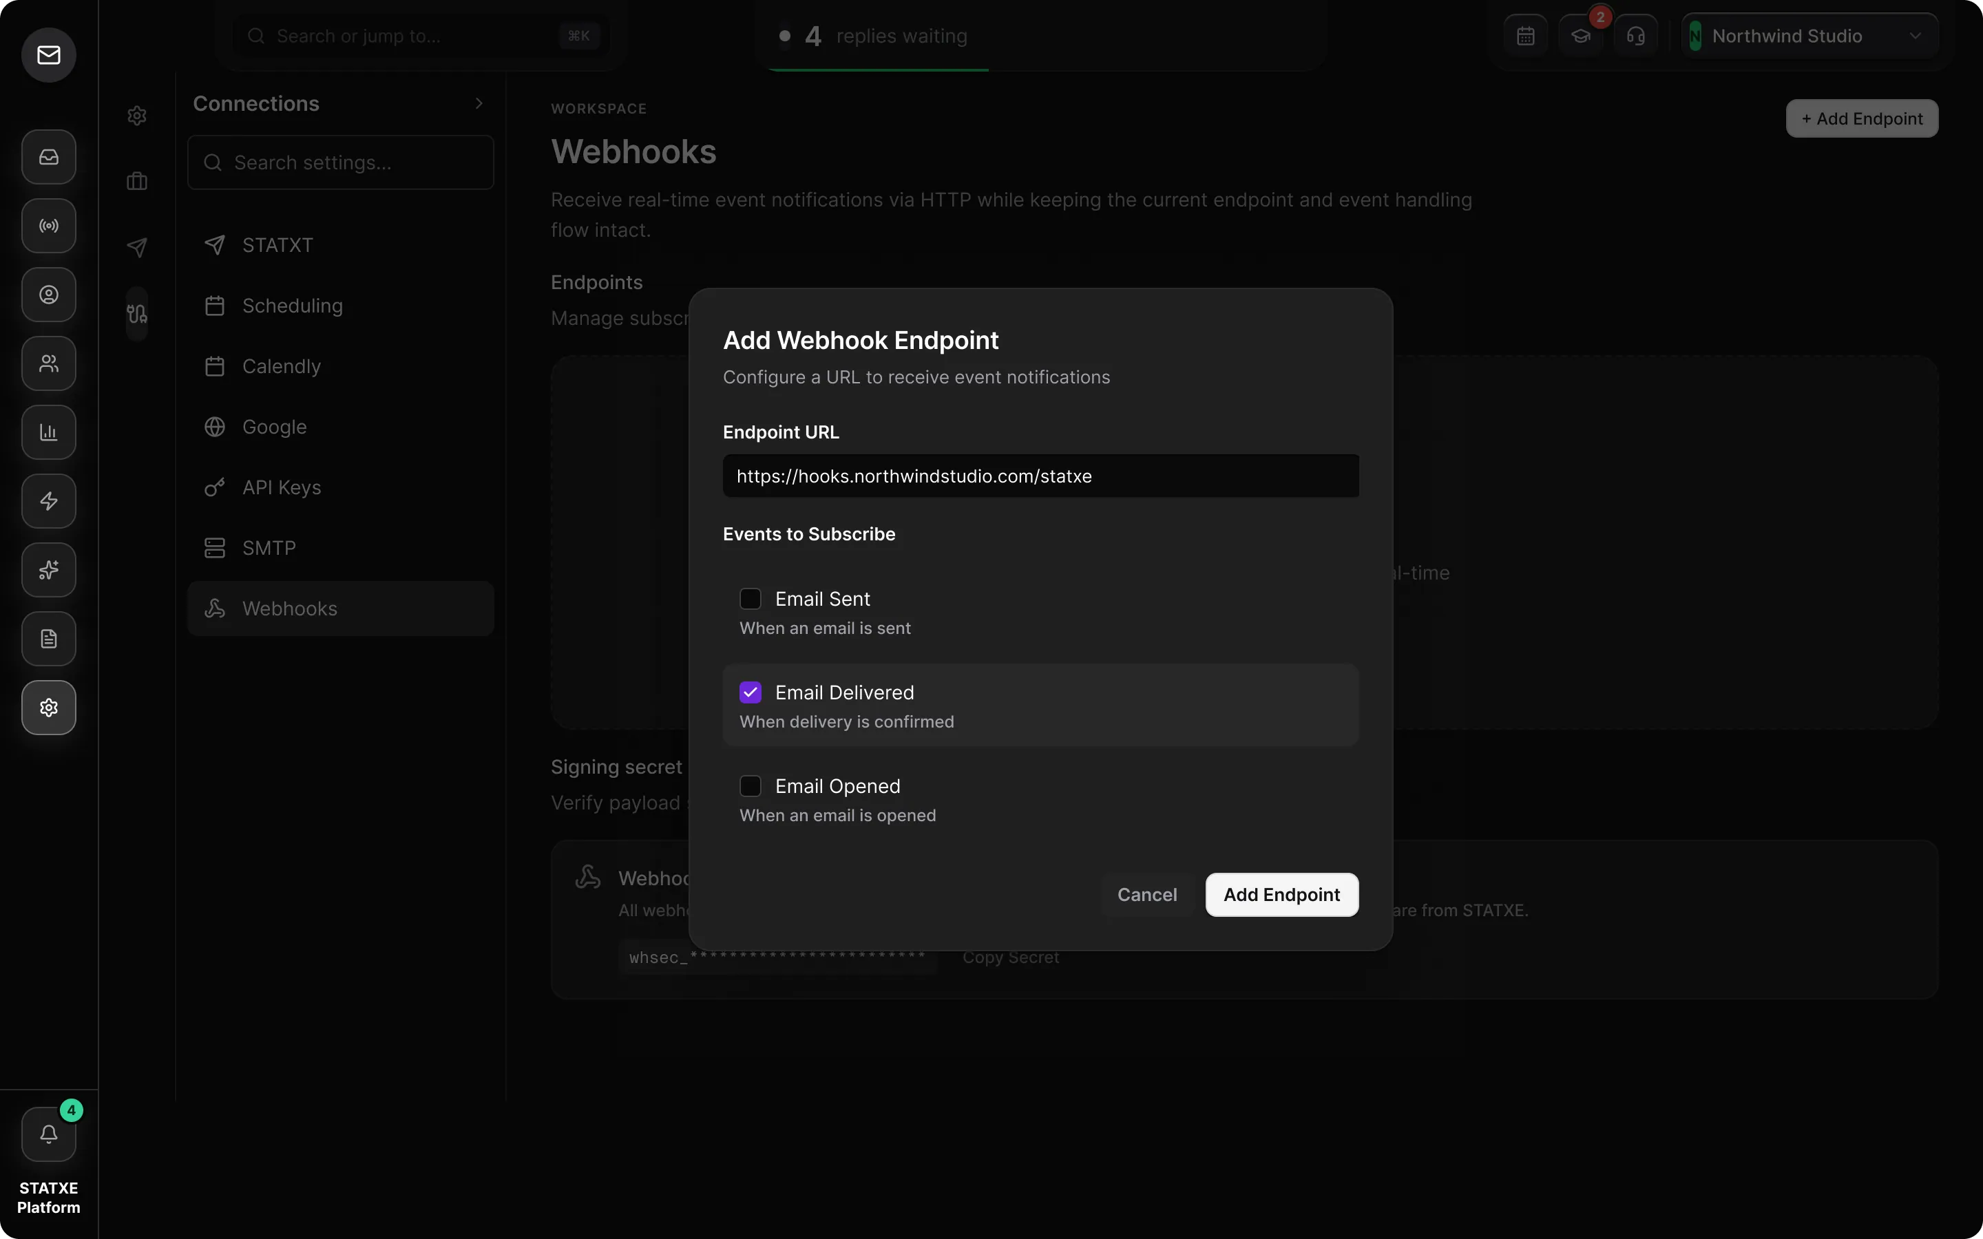Select the general gear icon in settings rail
1983x1239 pixels.
(137, 116)
